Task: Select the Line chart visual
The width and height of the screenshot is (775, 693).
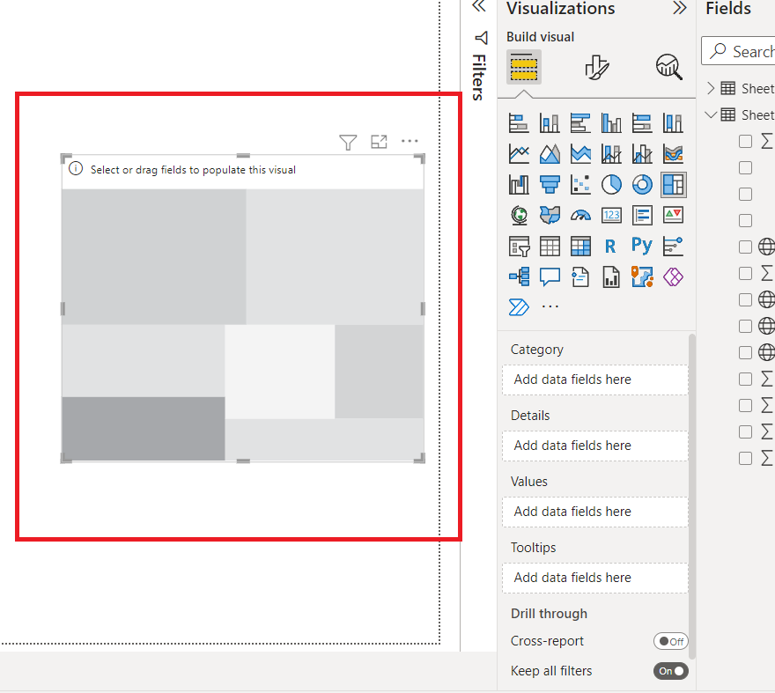Action: tap(519, 154)
